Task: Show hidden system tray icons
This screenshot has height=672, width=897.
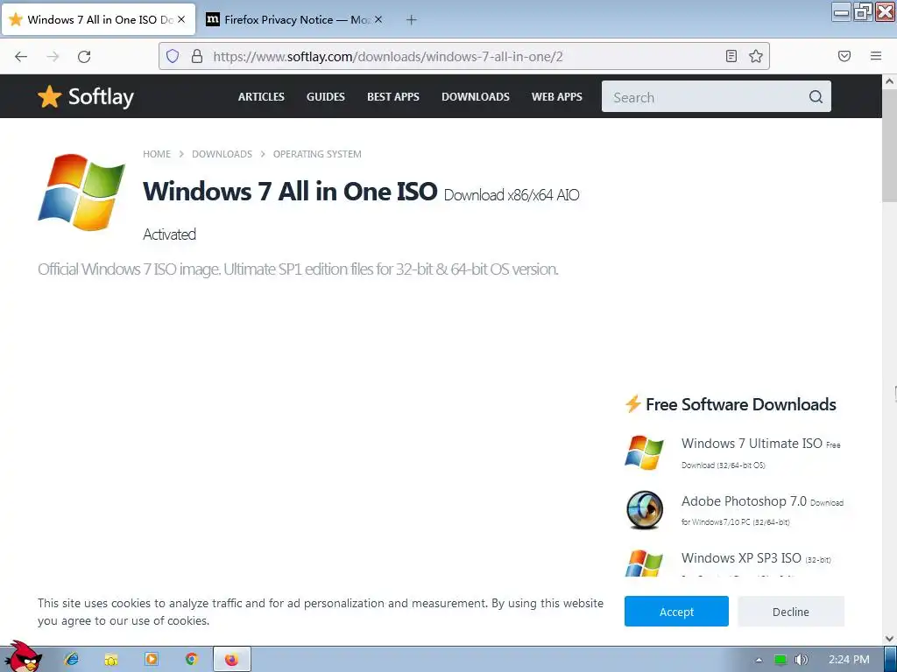Action: coord(759,660)
